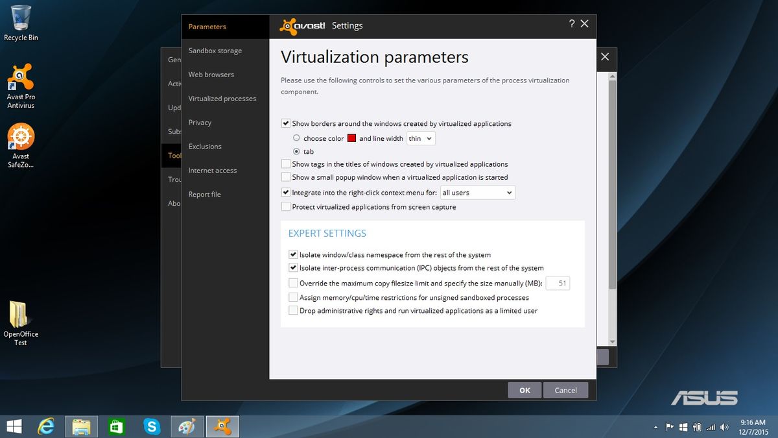This screenshot has height=438, width=778.
Task: Open Avast SafeZone desktop shortcut
Action: (21, 145)
